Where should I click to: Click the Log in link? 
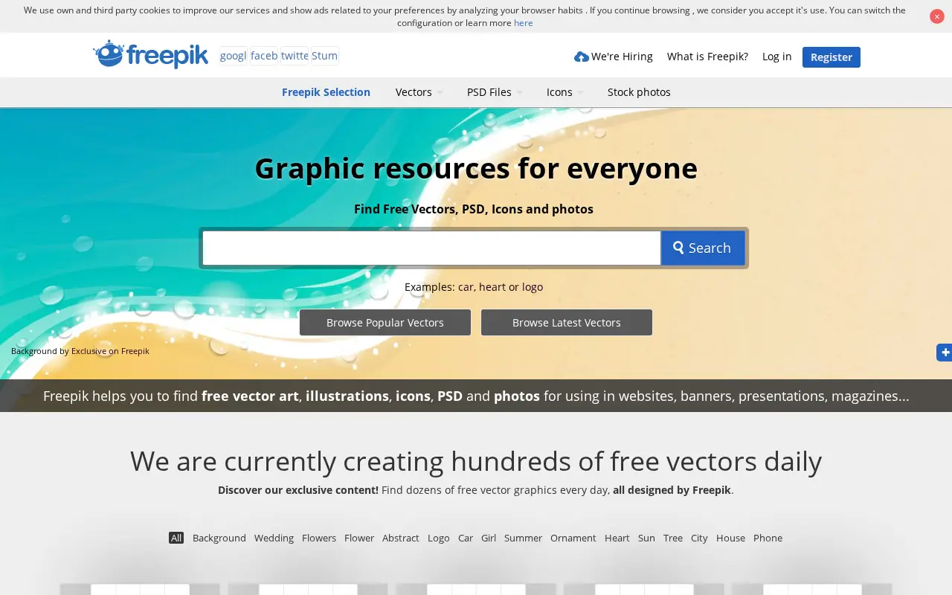[776, 57]
